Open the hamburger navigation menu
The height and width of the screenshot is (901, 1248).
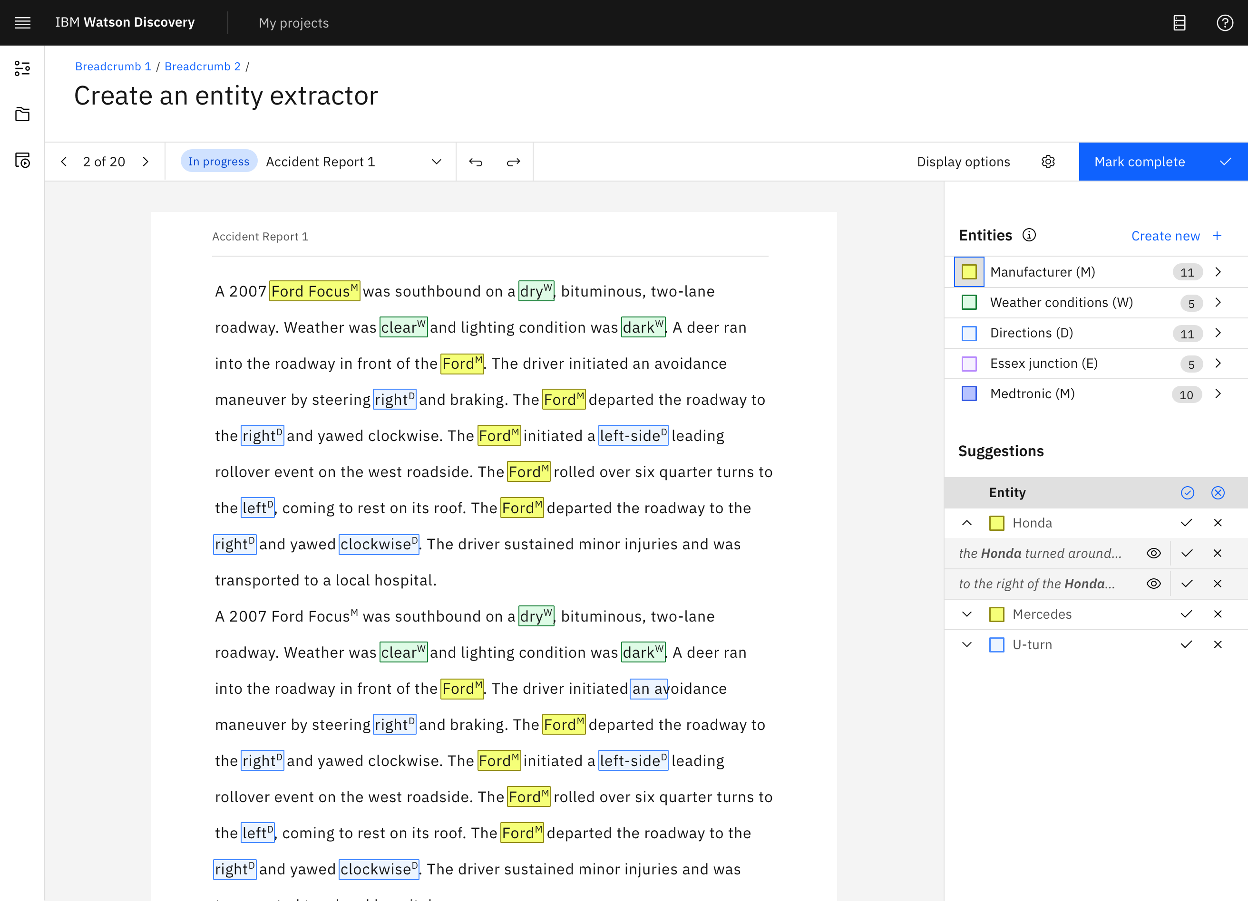click(x=22, y=22)
